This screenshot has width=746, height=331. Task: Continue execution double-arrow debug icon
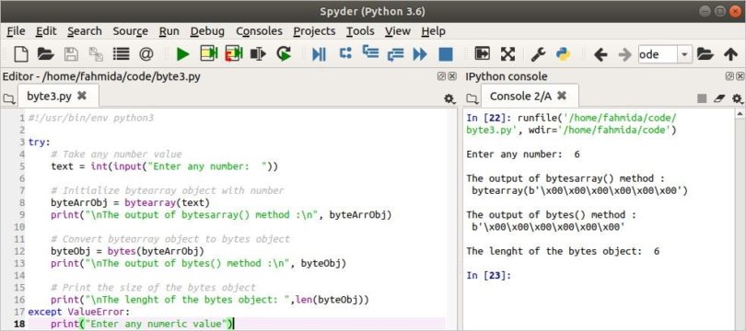(420, 54)
